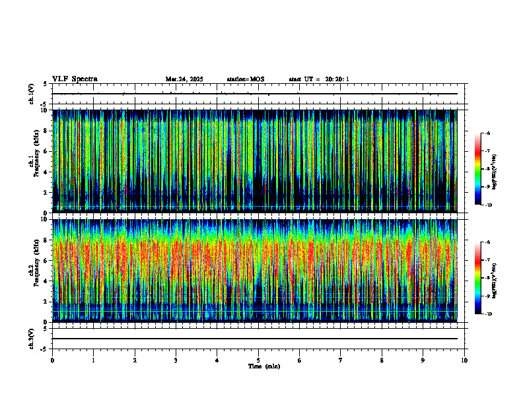Viewport: 523px width, 404px height.
Task: Click time axis tick label "1"
Action: coord(93,360)
